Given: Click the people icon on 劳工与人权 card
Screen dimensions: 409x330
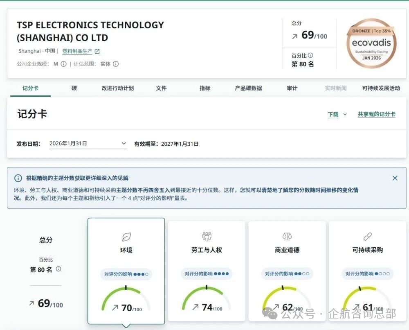Looking at the screenshot, I should point(207,236).
